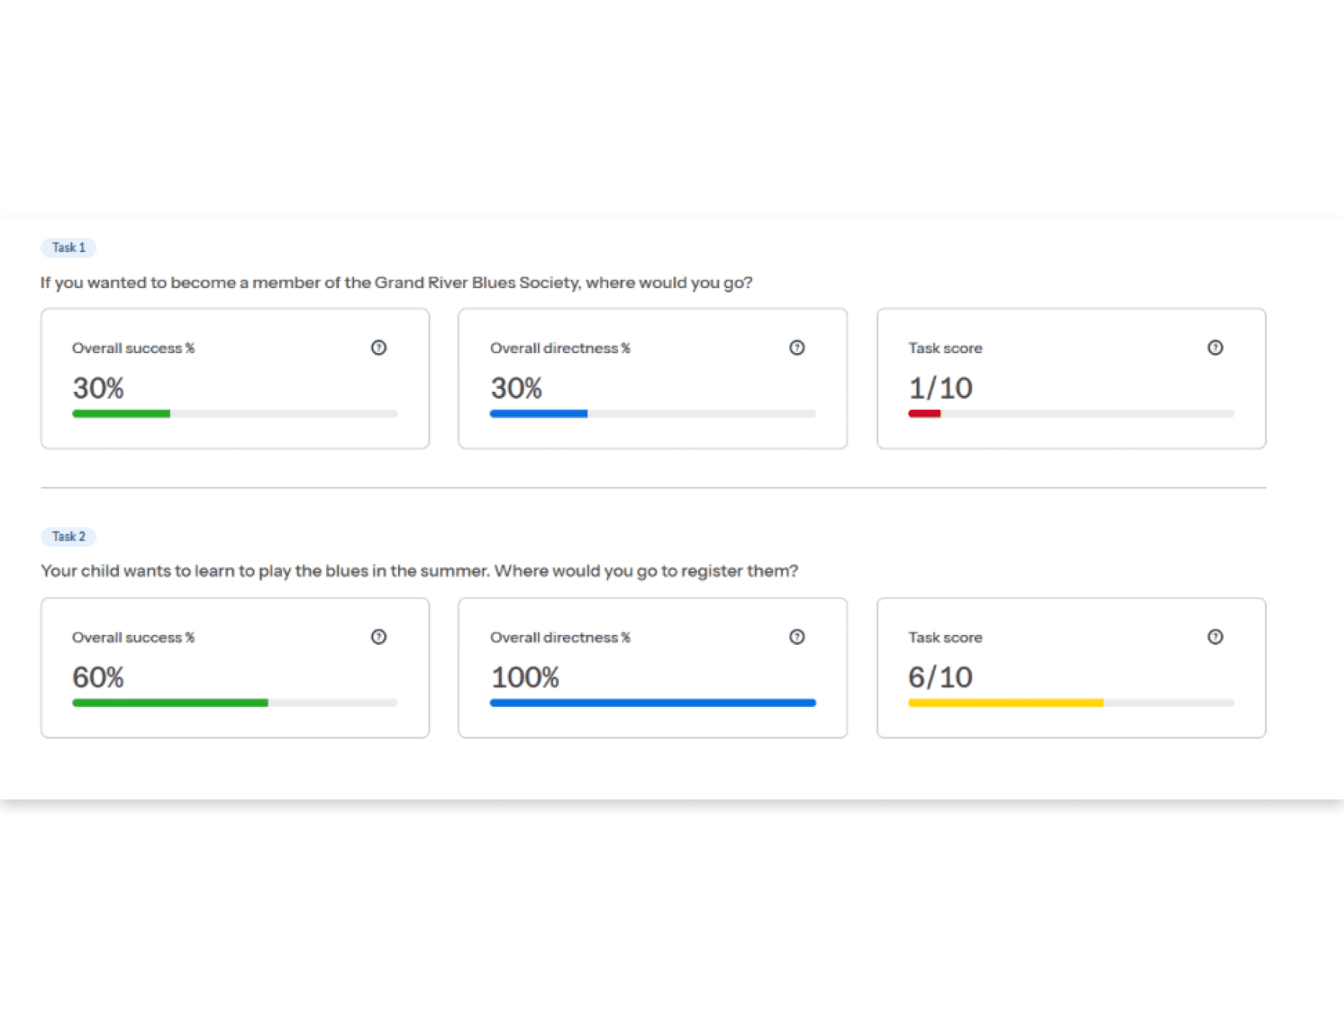Click help icon on Task 1 Task score card
This screenshot has width=1344, height=1018.
tap(1215, 348)
